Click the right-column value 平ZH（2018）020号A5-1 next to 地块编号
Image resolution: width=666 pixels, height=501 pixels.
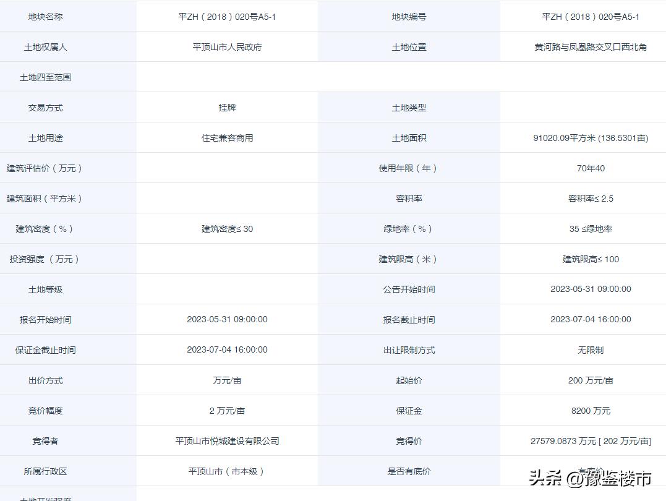(x=591, y=17)
